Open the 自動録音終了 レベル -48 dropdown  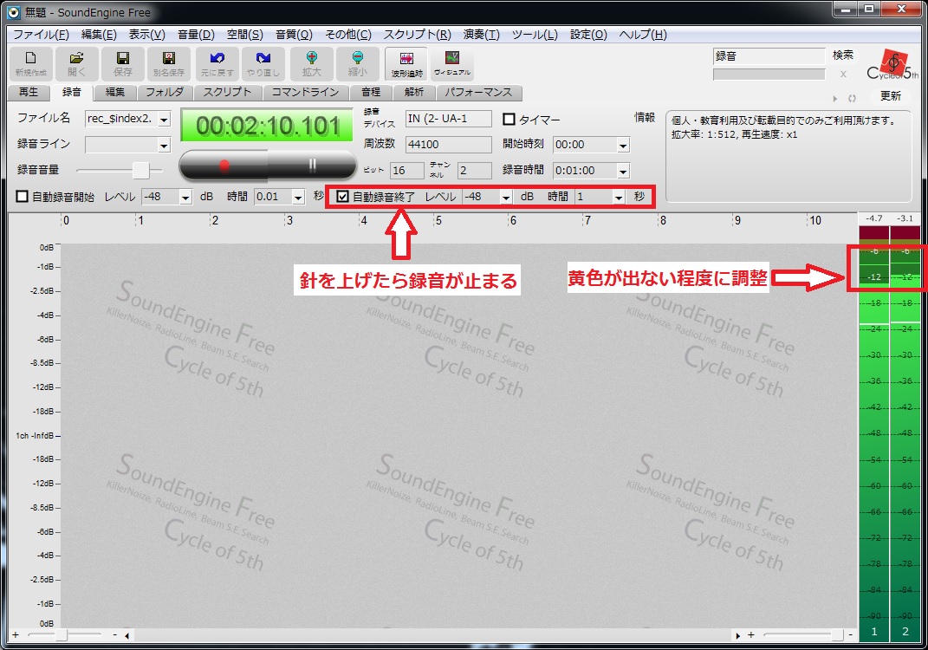click(x=505, y=197)
